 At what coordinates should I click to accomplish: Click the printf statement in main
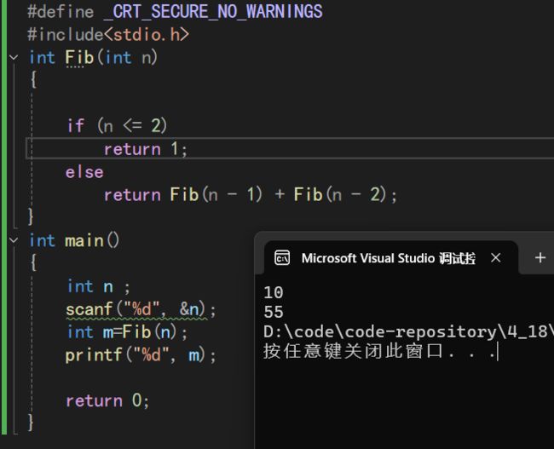[141, 355]
